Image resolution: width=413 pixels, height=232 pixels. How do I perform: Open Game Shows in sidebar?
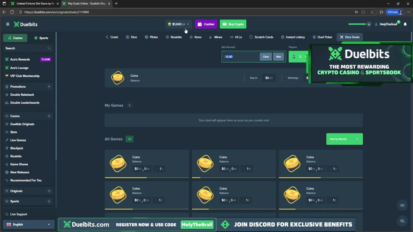[19, 164]
